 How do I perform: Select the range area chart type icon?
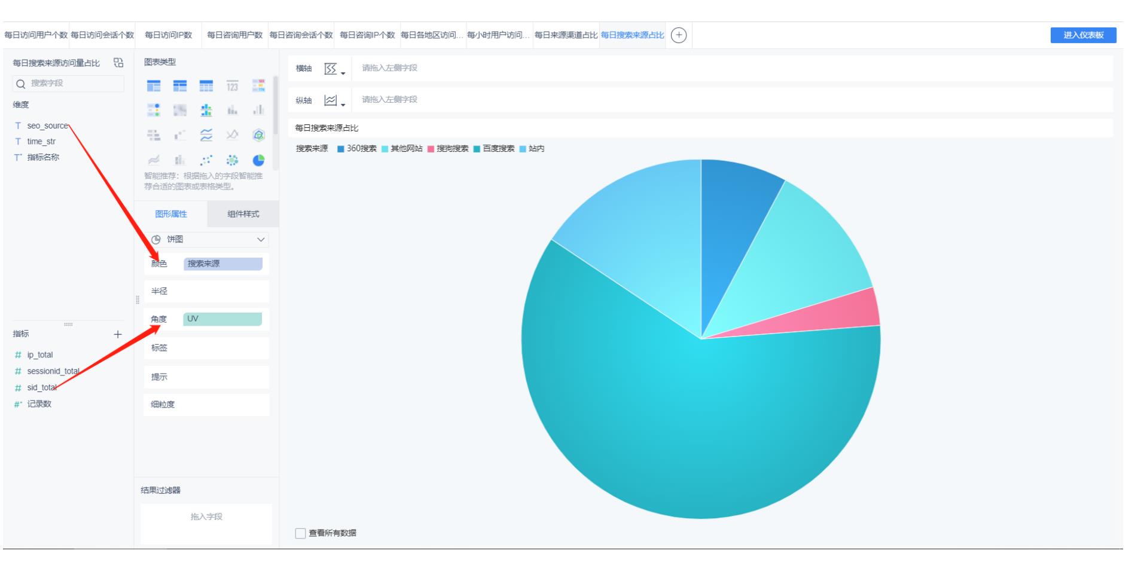154,160
